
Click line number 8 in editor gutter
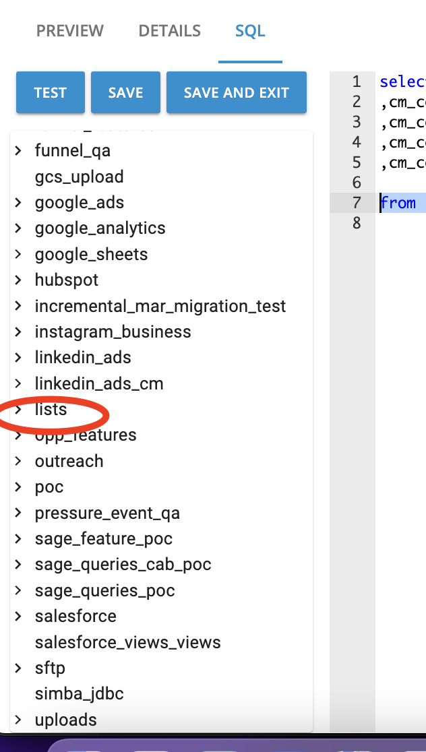(356, 223)
